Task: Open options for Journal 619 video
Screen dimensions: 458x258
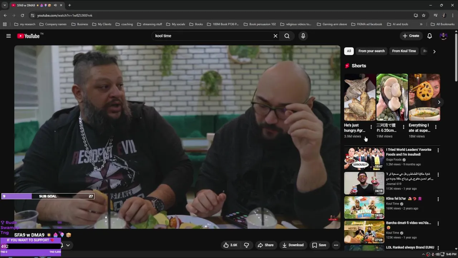Action: coord(438,175)
